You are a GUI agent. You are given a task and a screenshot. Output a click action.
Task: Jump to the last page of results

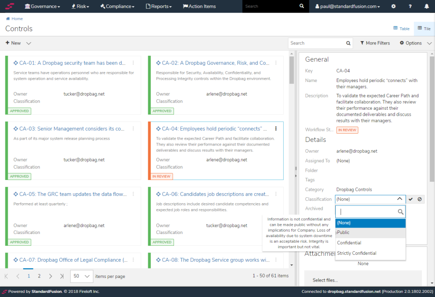coord(62,276)
